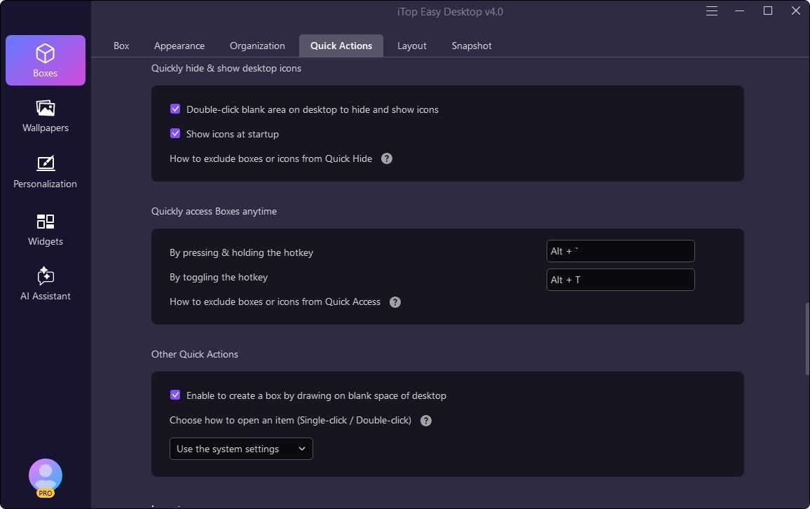Disable creating a box by drawing

175,395
